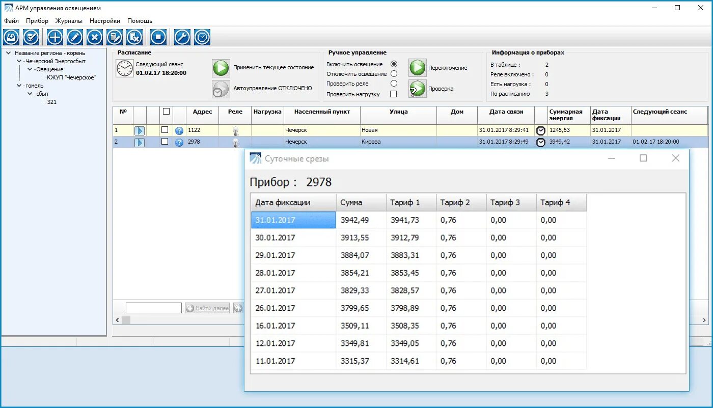713x408 pixels.
Task: Collapse the Чечерский Энергосбыт tree node
Action: point(19,61)
